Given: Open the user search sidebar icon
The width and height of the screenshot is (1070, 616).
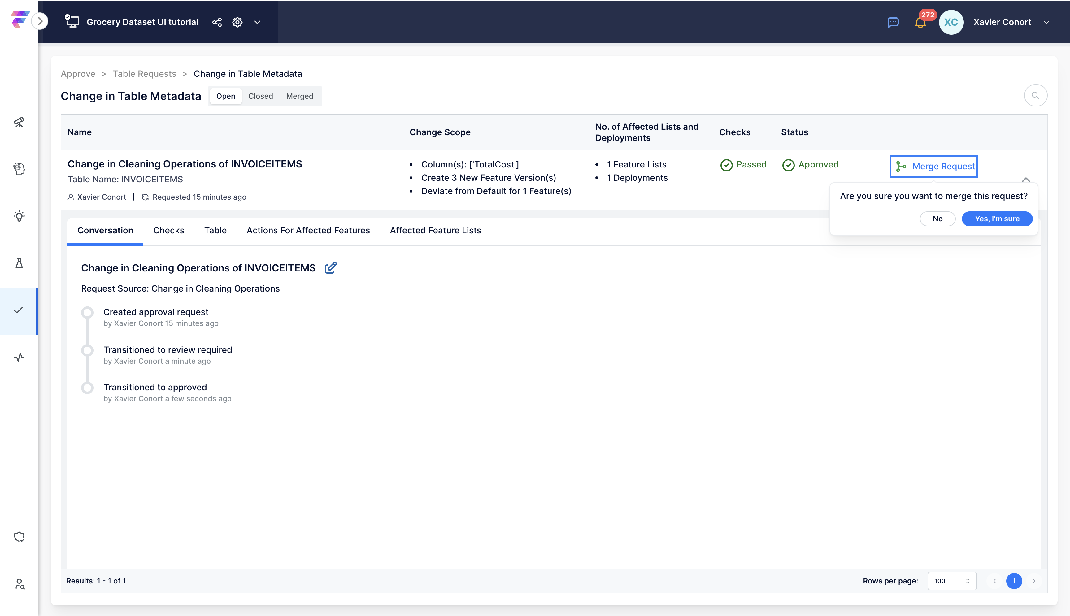Looking at the screenshot, I should 19,584.
